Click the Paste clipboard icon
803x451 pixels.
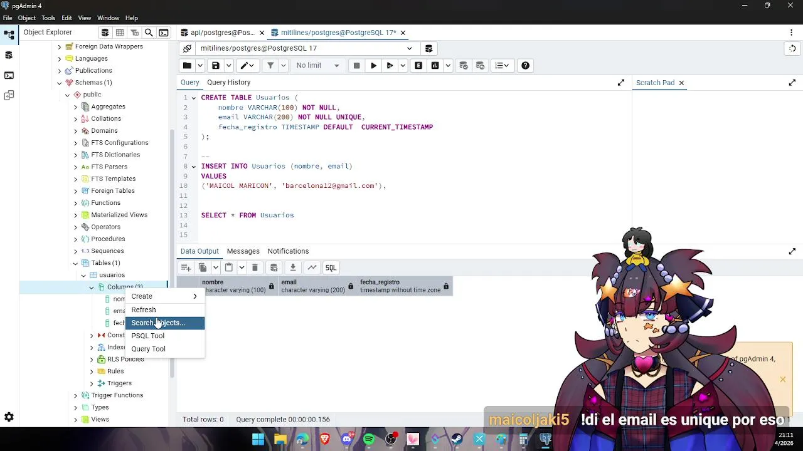[229, 267]
